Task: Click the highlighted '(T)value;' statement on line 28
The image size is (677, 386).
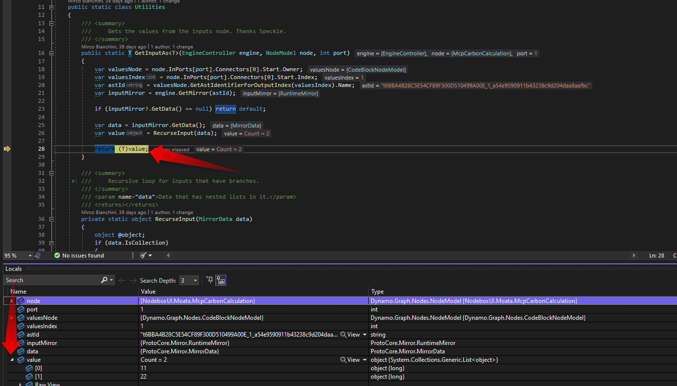Action: pyautogui.click(x=133, y=149)
